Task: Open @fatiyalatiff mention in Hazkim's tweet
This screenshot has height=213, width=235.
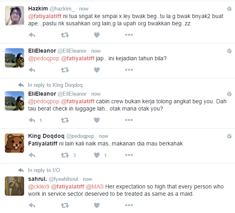Action: click(x=45, y=16)
